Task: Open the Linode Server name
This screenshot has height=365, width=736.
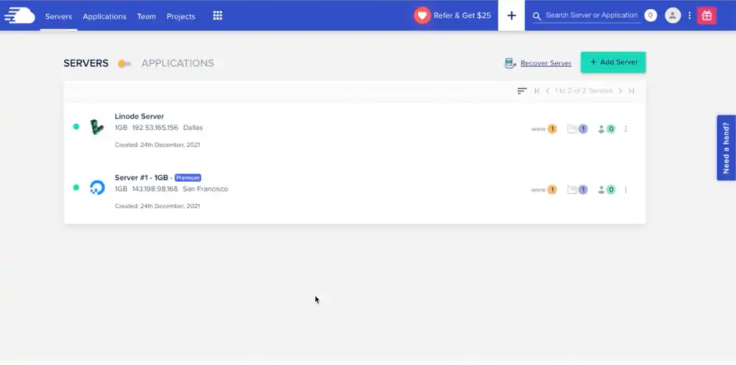Action: 139,116
